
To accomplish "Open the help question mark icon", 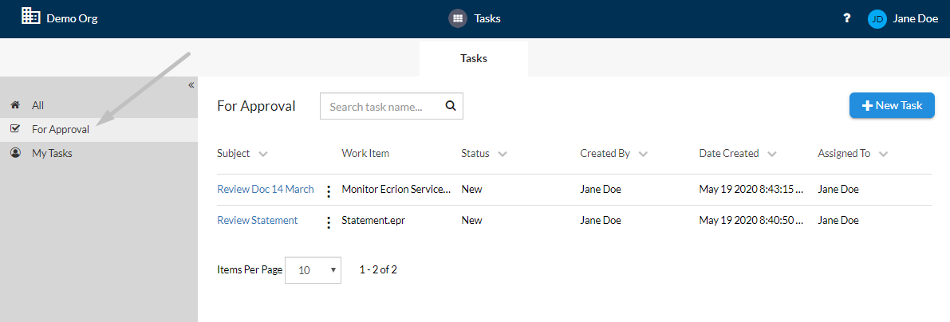I will 847,18.
